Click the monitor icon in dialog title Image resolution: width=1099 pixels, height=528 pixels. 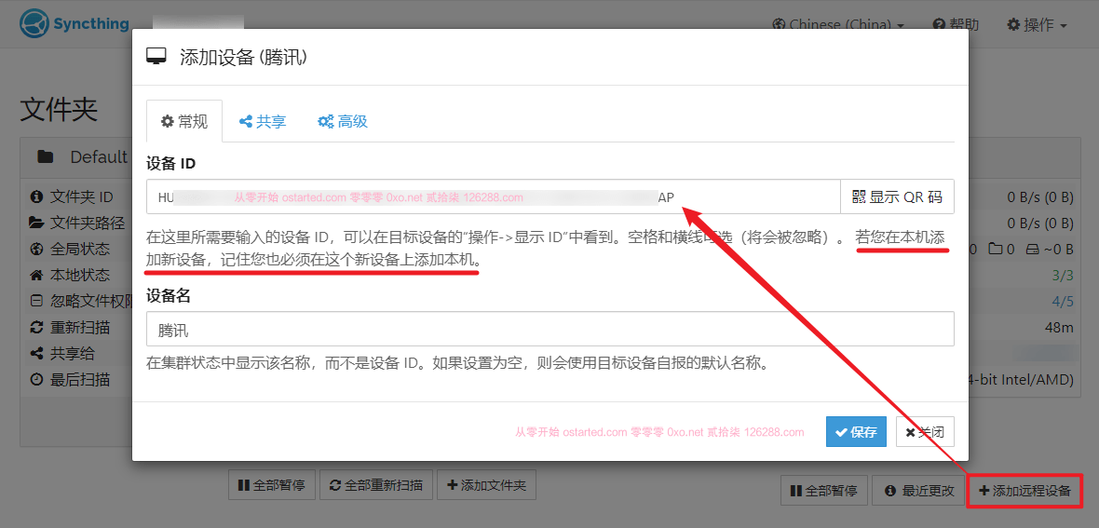point(156,57)
